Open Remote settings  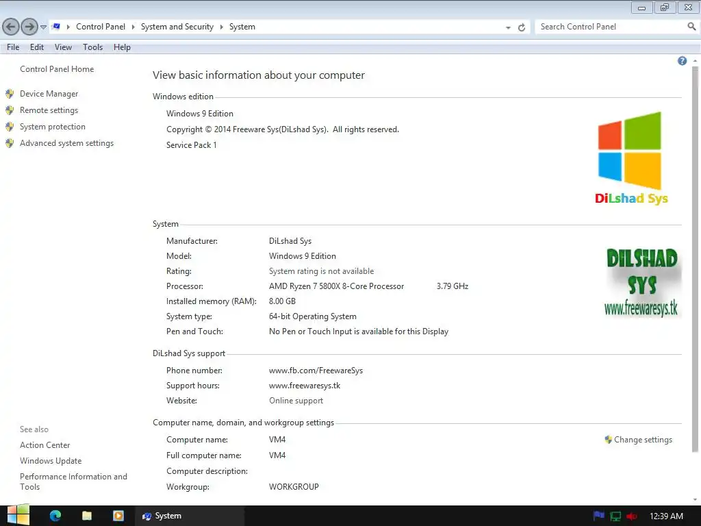49,110
